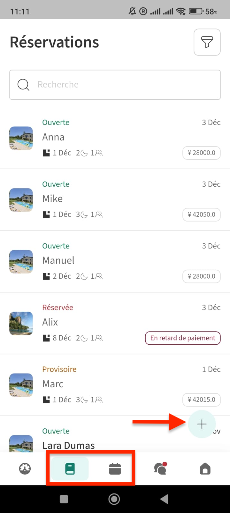This screenshot has width=230, height=513.
Task: Tap the 'En retard de paiement' badge
Action: [183, 338]
